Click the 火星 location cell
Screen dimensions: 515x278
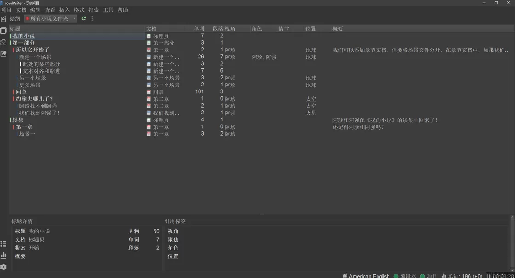311,113
